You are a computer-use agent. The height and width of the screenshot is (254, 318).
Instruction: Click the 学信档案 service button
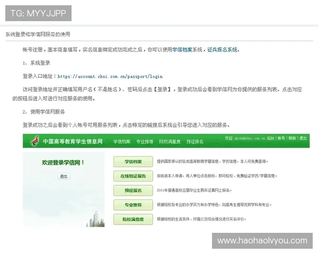(133, 161)
